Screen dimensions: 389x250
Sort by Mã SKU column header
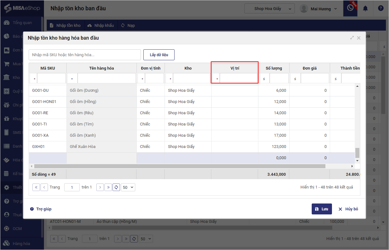(48, 68)
